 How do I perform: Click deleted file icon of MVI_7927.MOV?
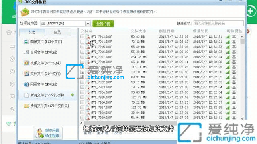[88, 108]
